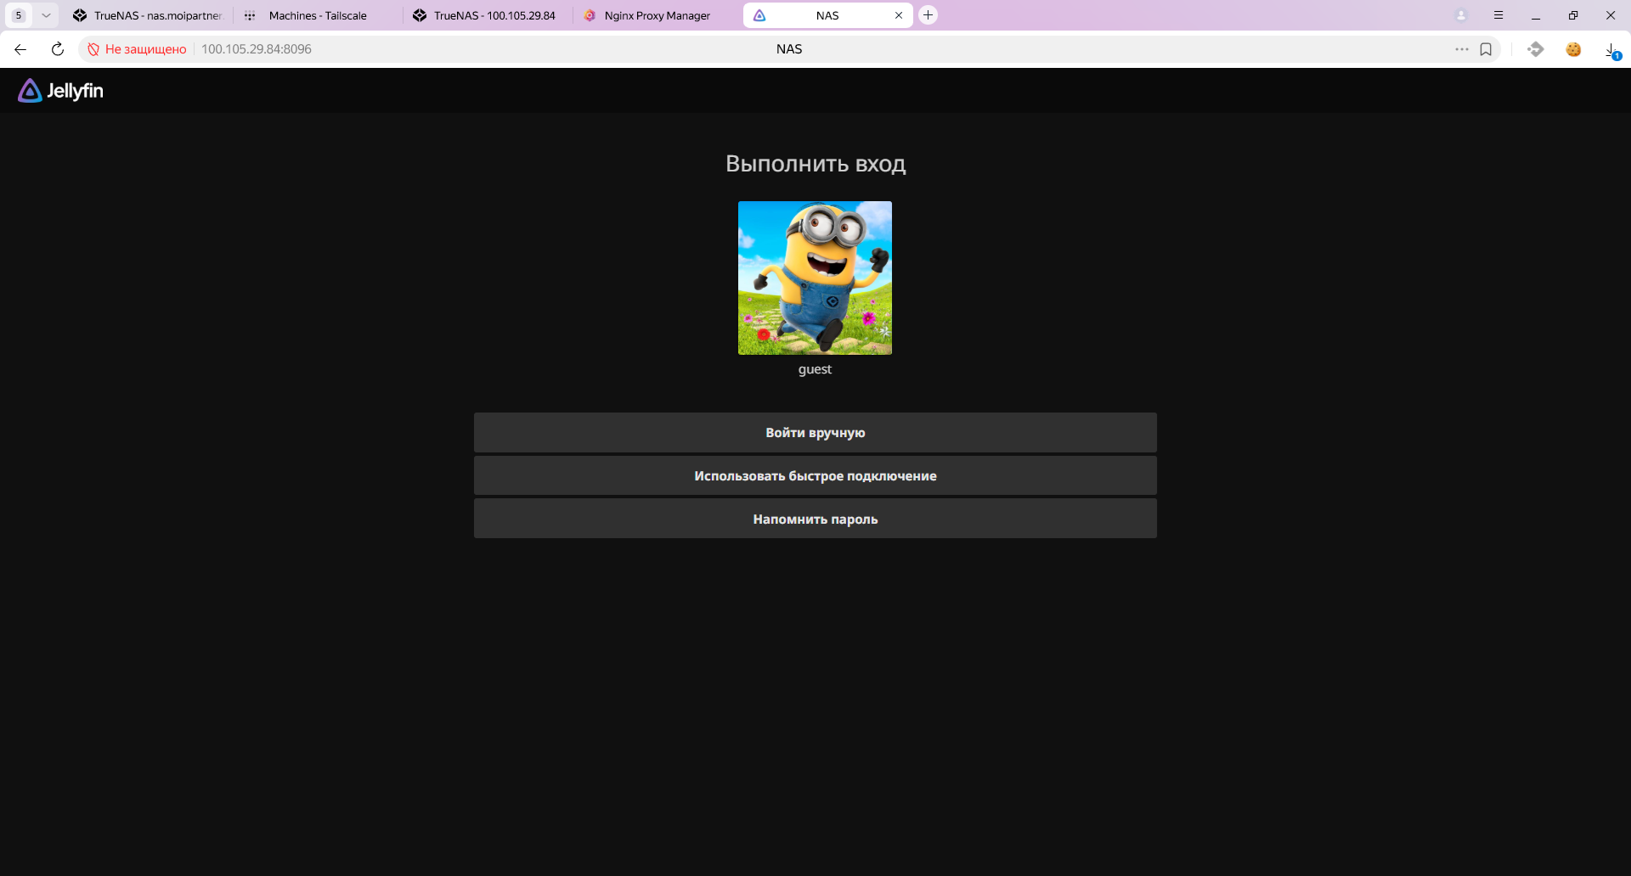Open the browser hamburger menu

pos(1498,15)
